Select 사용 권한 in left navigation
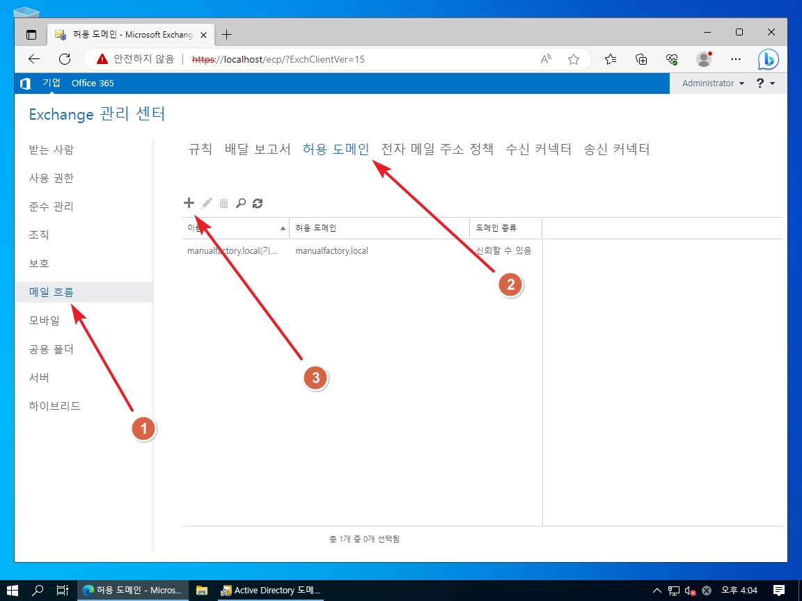Image resolution: width=802 pixels, height=601 pixels. coord(51,178)
